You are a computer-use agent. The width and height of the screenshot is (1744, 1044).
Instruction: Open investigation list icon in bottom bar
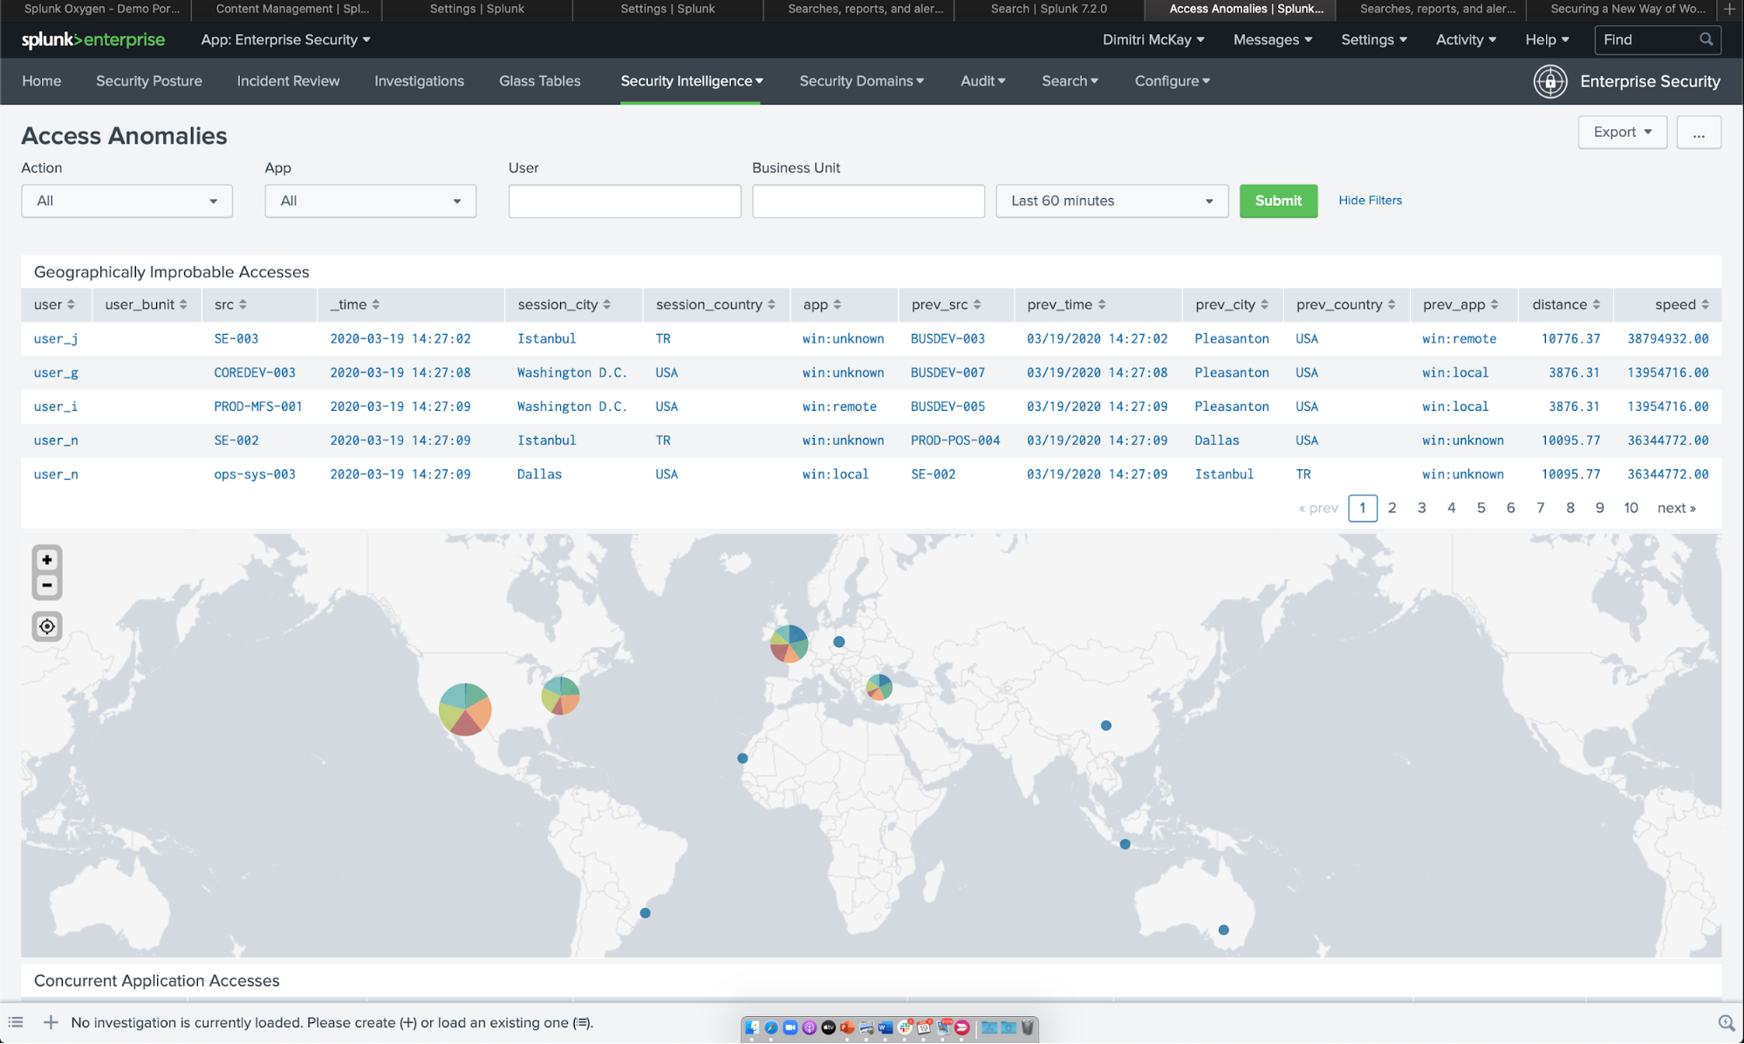[x=16, y=1022]
